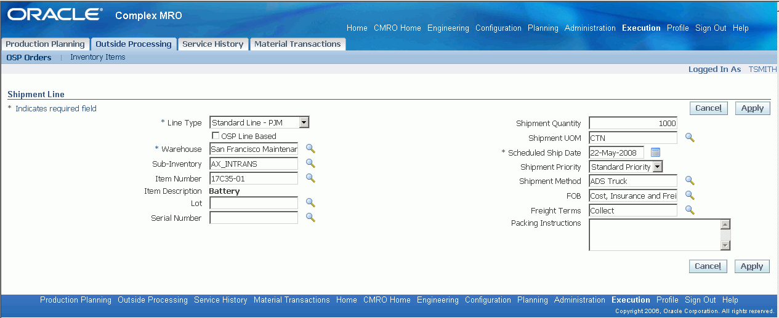Click the empty Serial Number input field
Viewport: 779px width, 318px height.
tap(254, 218)
